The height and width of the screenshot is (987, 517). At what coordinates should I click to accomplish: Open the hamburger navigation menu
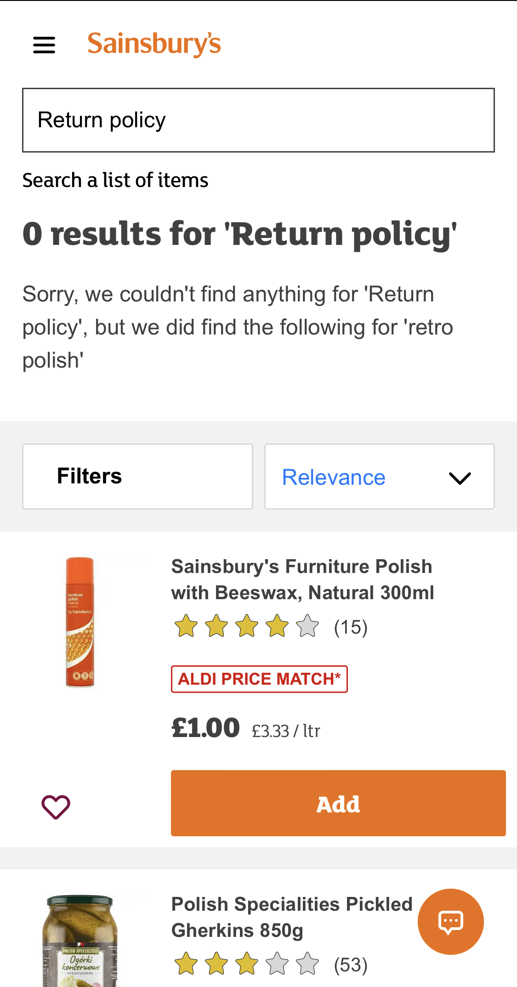(x=44, y=45)
